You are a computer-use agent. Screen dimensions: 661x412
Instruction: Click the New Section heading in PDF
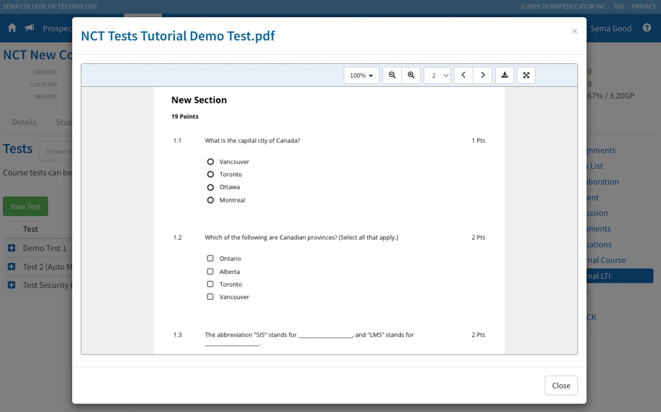click(x=199, y=100)
